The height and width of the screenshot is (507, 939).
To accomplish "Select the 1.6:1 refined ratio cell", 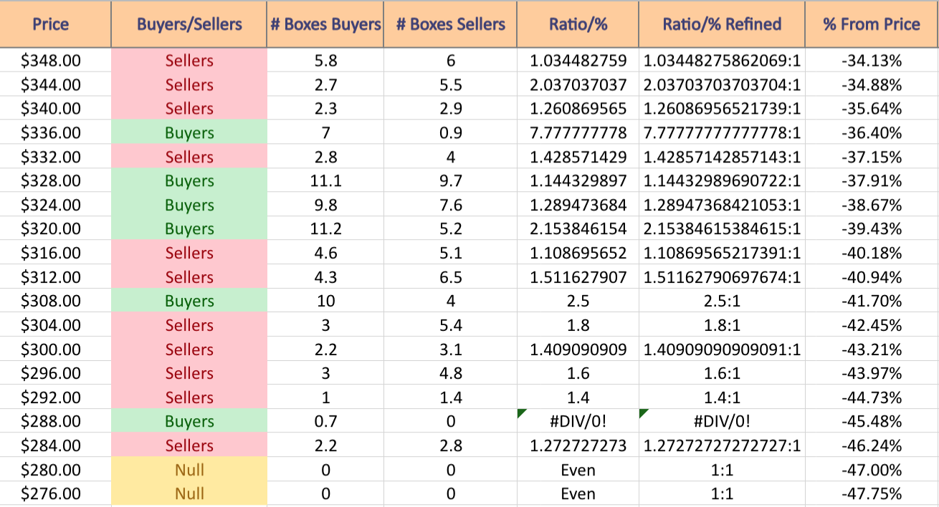I will pos(722,373).
